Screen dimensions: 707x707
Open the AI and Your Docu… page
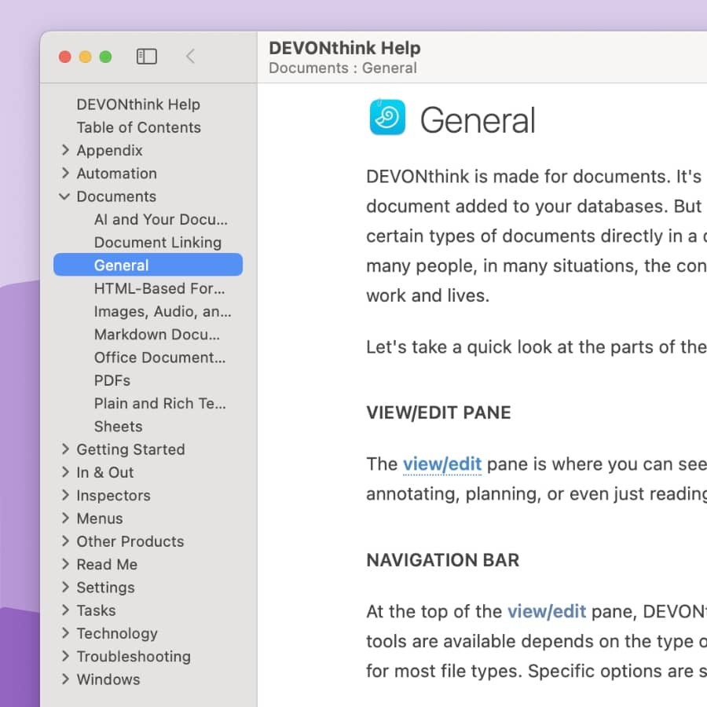(161, 220)
